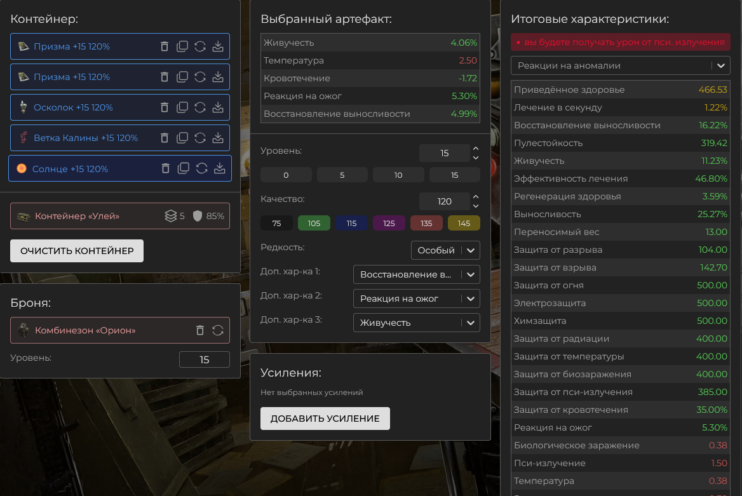742x496 pixels.
Task: Click the Осколок artifact icon
Action: 23,107
